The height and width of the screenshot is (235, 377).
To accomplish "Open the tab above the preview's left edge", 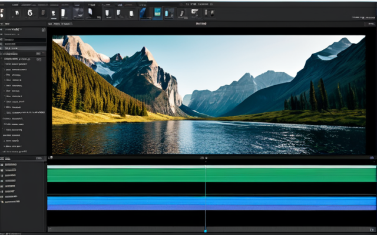I will (x=59, y=23).
